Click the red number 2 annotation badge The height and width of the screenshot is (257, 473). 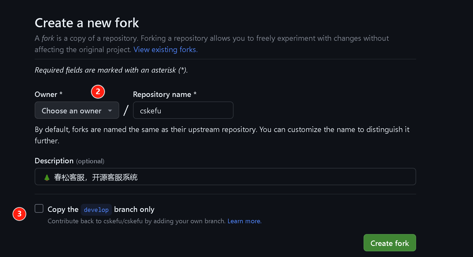(x=98, y=92)
